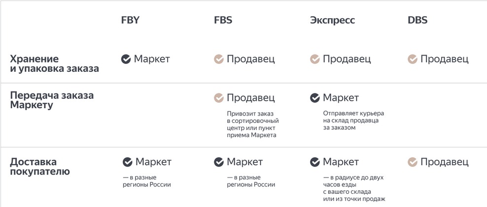This screenshot has height=207, width=487.
Task: Click the beige checkmark in DBS storage row
Action: tap(413, 59)
